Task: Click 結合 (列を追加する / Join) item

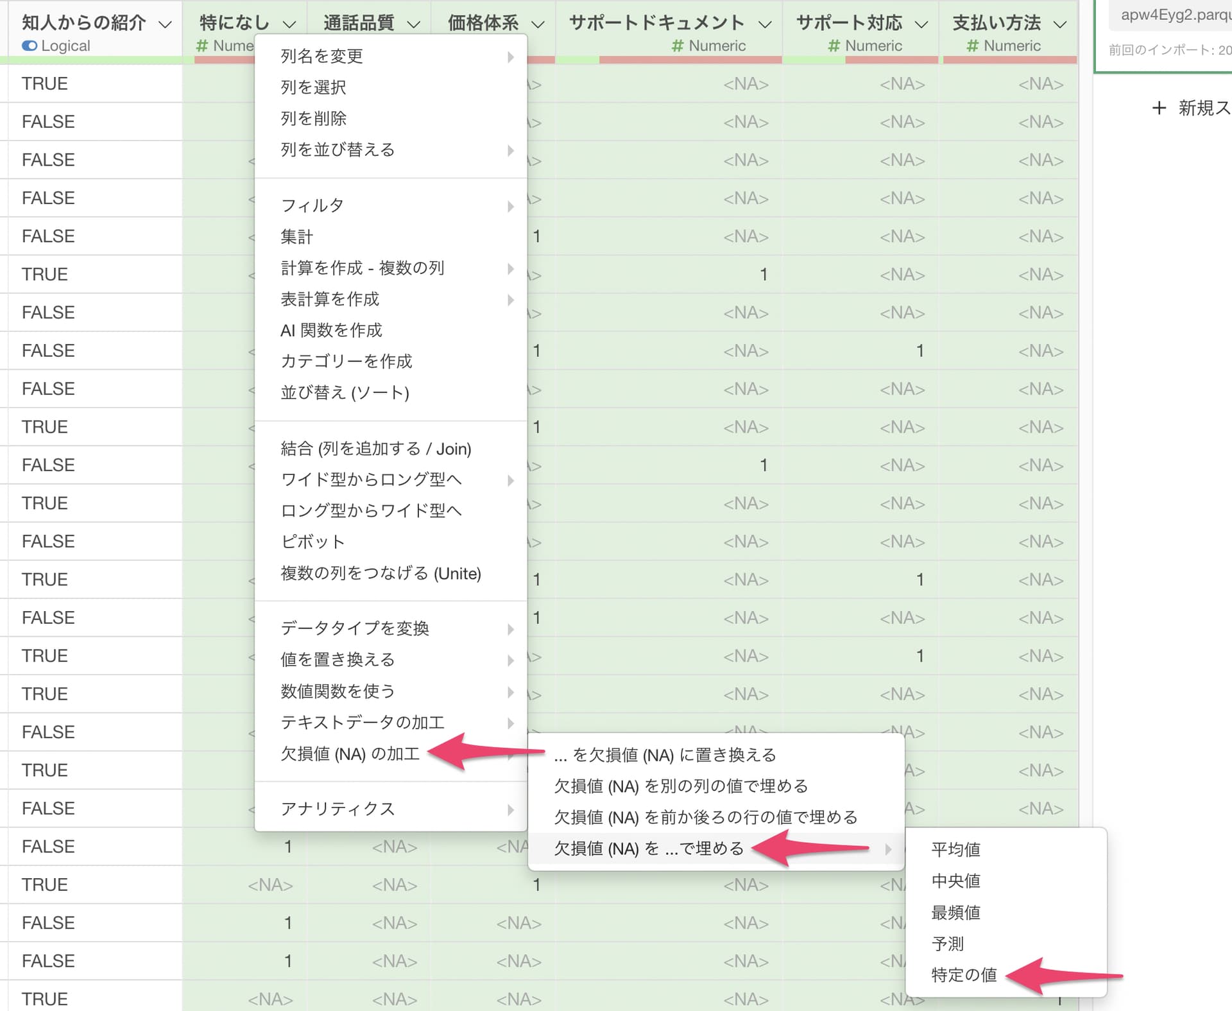Action: tap(376, 449)
